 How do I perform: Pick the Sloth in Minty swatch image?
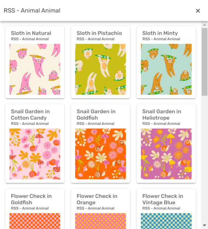coord(166,69)
